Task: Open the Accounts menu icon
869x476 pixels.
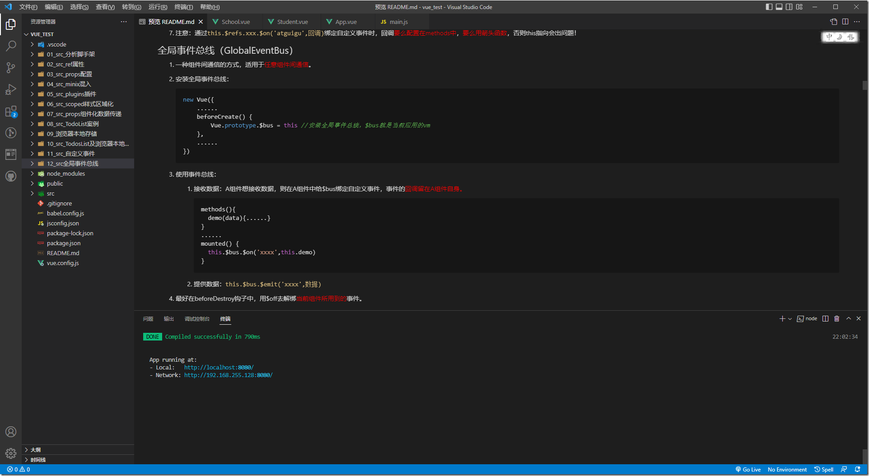Action: (x=11, y=432)
